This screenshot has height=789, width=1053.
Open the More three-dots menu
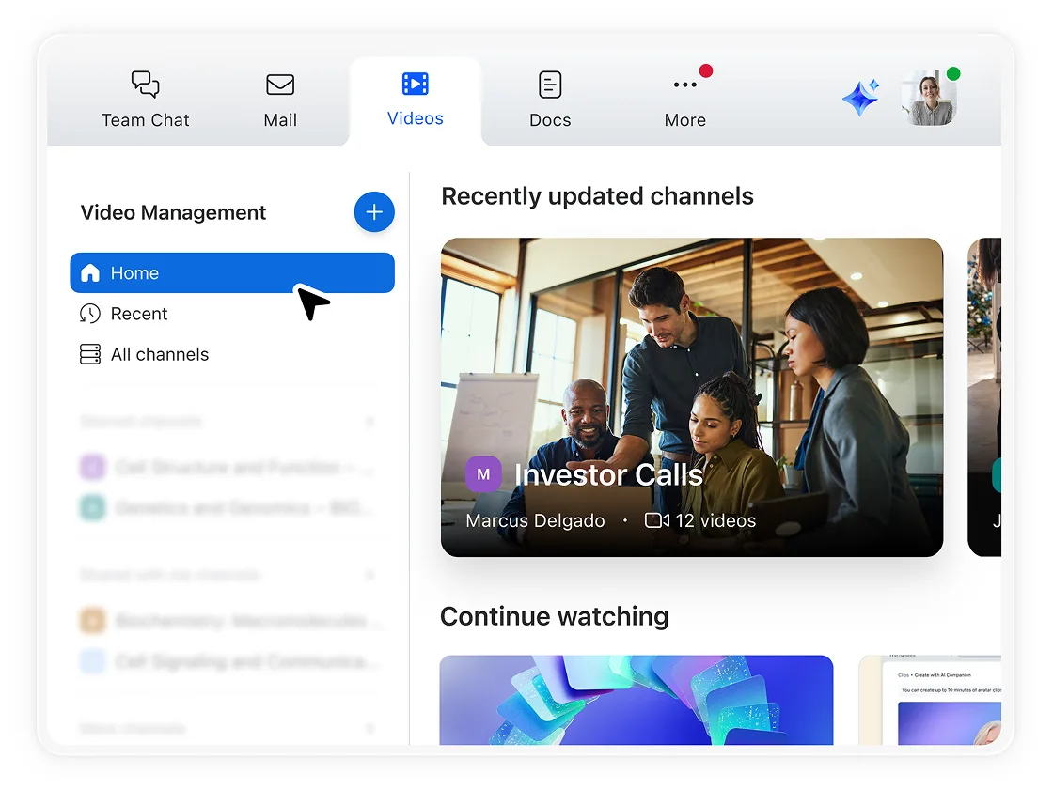coord(684,85)
